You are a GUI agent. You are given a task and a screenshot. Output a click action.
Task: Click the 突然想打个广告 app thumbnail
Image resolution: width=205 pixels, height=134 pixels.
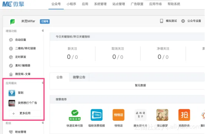pyautogui.click(x=12, y=103)
